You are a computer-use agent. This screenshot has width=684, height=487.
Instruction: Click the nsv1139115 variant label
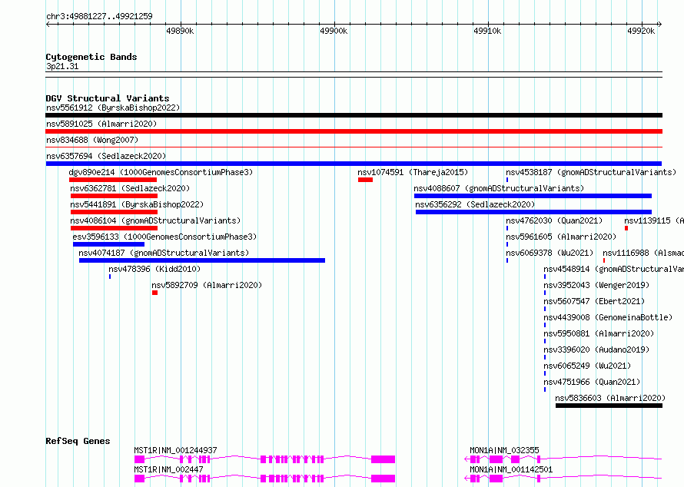(654, 220)
